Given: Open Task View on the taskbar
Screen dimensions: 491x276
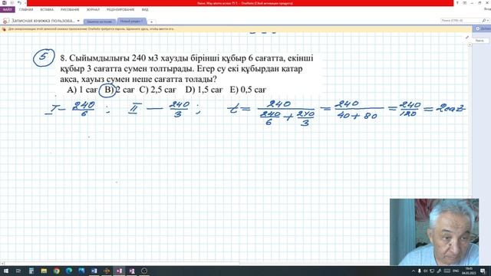Looking at the screenshot, I should tap(18, 271).
